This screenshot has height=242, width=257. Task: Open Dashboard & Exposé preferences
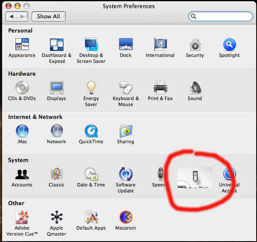click(x=57, y=44)
